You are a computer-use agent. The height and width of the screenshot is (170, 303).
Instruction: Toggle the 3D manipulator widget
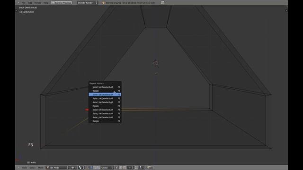87,168
